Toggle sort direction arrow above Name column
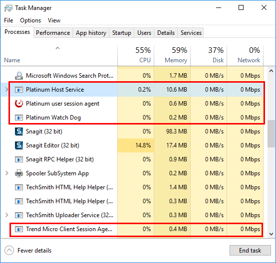Screen dimensions: 276x263 pyautogui.click(x=57, y=48)
